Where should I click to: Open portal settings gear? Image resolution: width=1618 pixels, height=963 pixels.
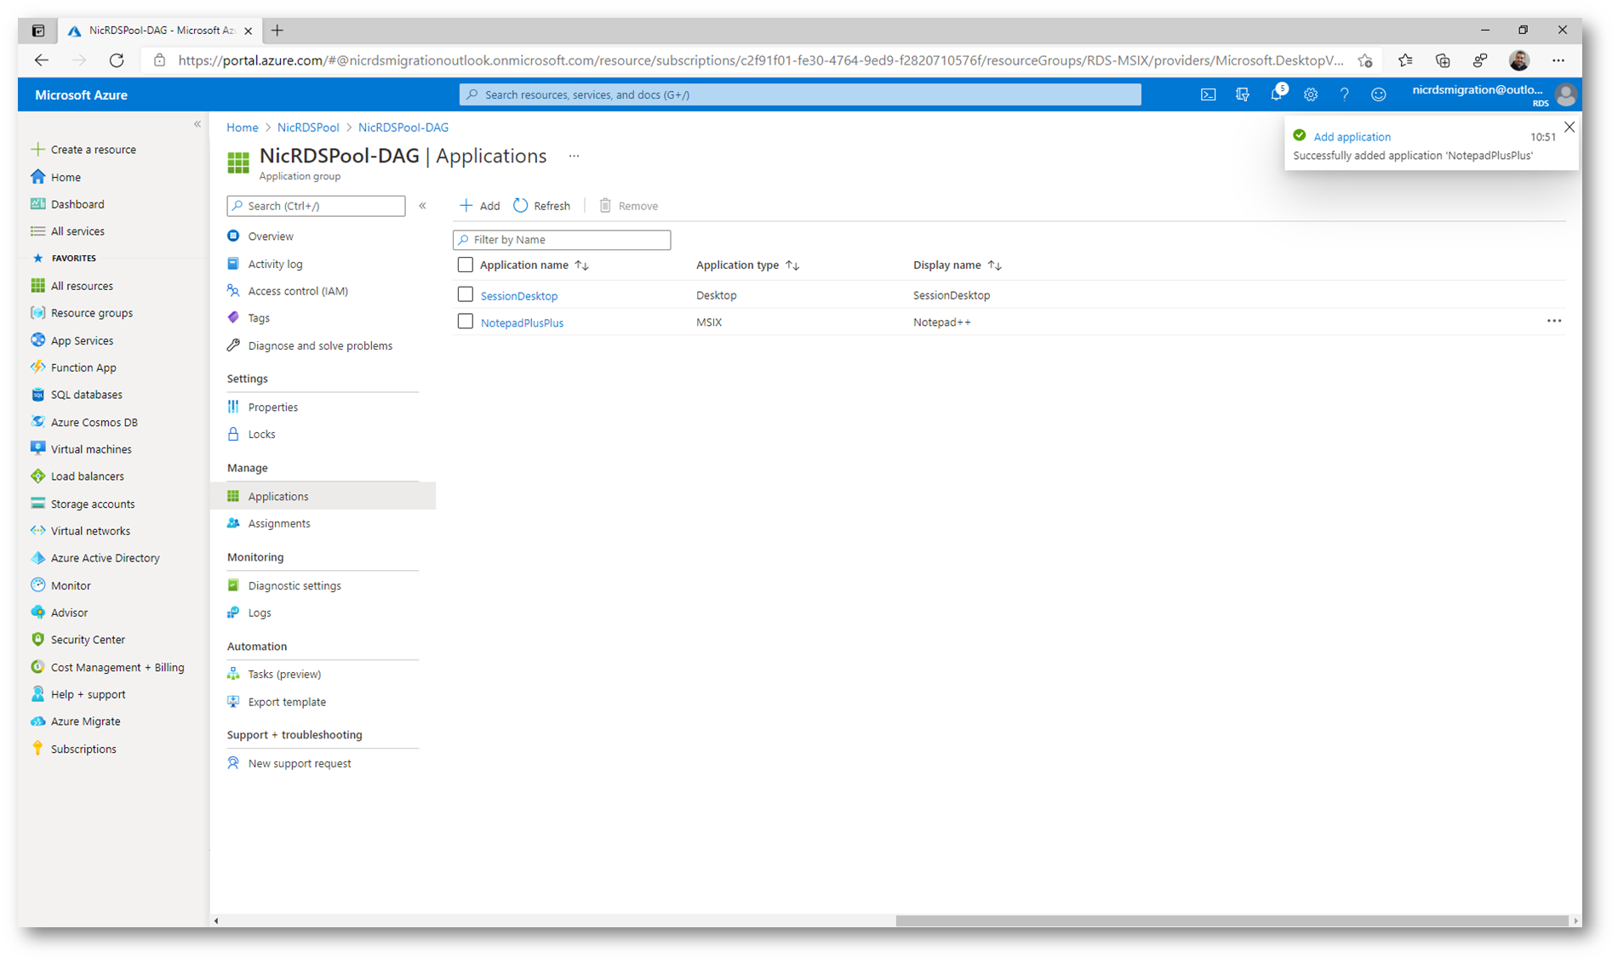pyautogui.click(x=1311, y=94)
